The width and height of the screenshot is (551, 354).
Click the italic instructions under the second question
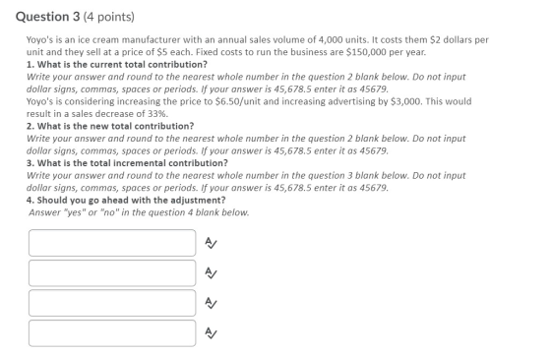point(246,145)
